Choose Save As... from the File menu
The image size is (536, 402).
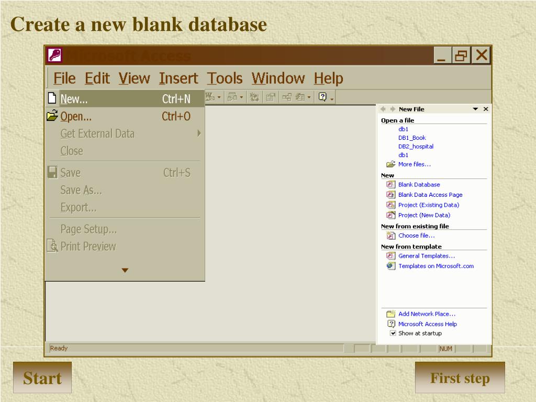125,190
